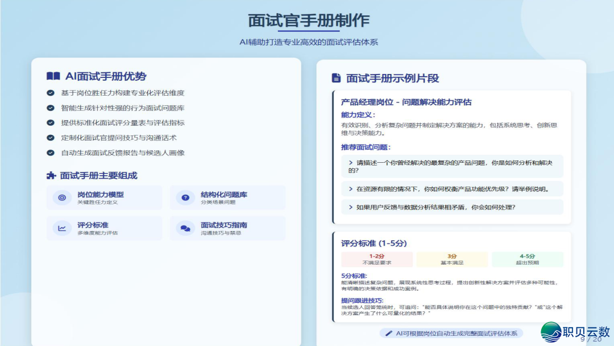Click the heading AI面试手册优势
The width and height of the screenshot is (614, 346).
click(106, 76)
